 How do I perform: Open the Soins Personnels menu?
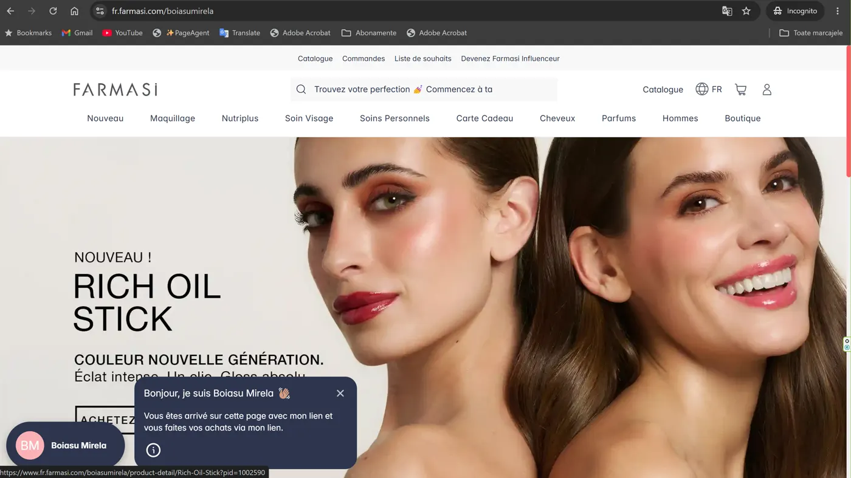(x=394, y=118)
